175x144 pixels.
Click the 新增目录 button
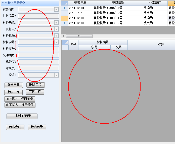pos(14,85)
